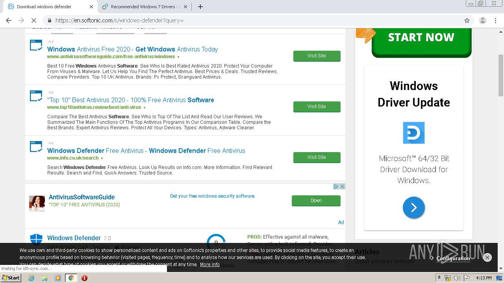
Task: Switch to Recommended Windows 7 Drivers tab
Action: (x=145, y=7)
